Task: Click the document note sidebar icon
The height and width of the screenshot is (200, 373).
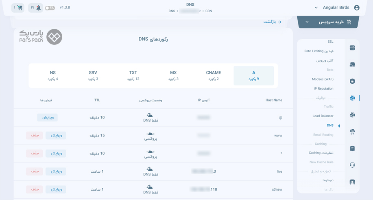Action: coord(352,148)
